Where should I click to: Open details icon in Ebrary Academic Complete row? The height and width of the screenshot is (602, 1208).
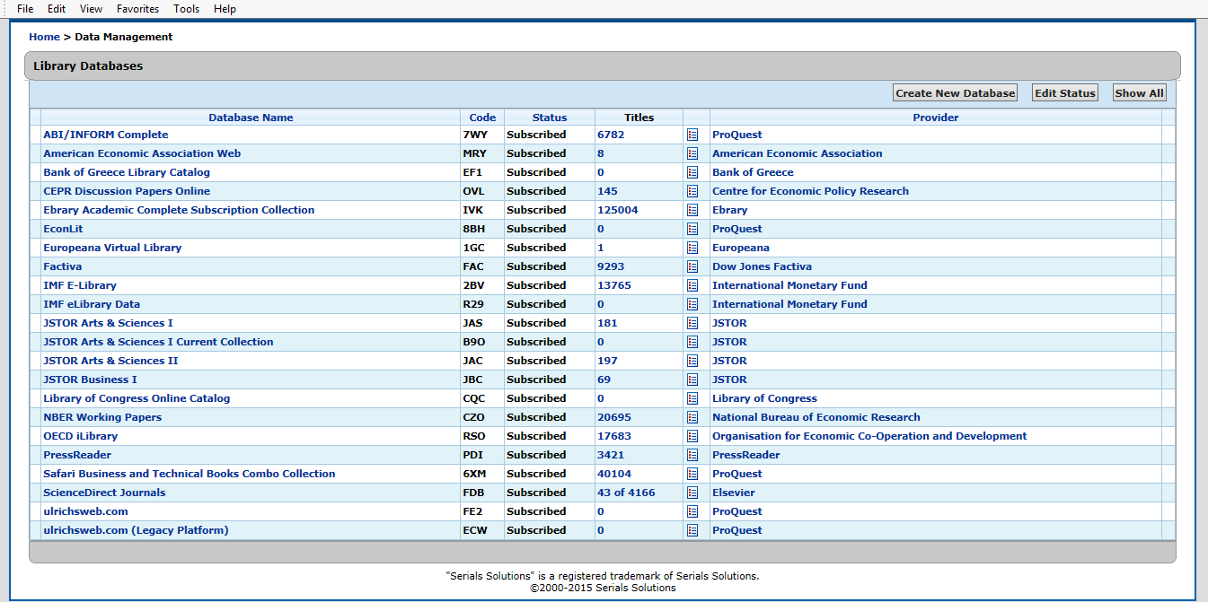click(x=692, y=210)
